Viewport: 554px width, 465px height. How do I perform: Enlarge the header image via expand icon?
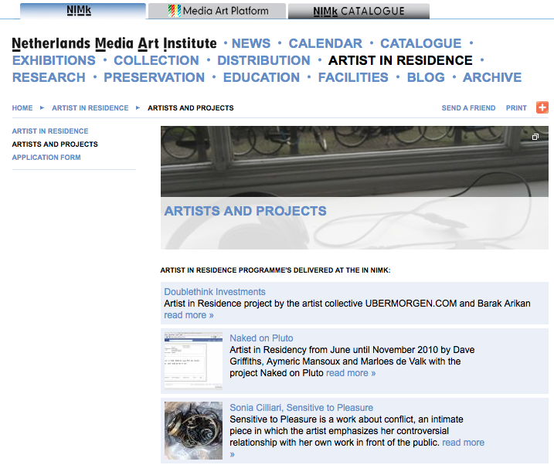click(535, 137)
